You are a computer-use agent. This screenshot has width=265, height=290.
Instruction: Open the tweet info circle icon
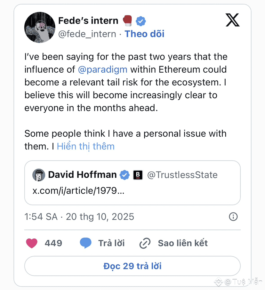pyautogui.click(x=233, y=217)
